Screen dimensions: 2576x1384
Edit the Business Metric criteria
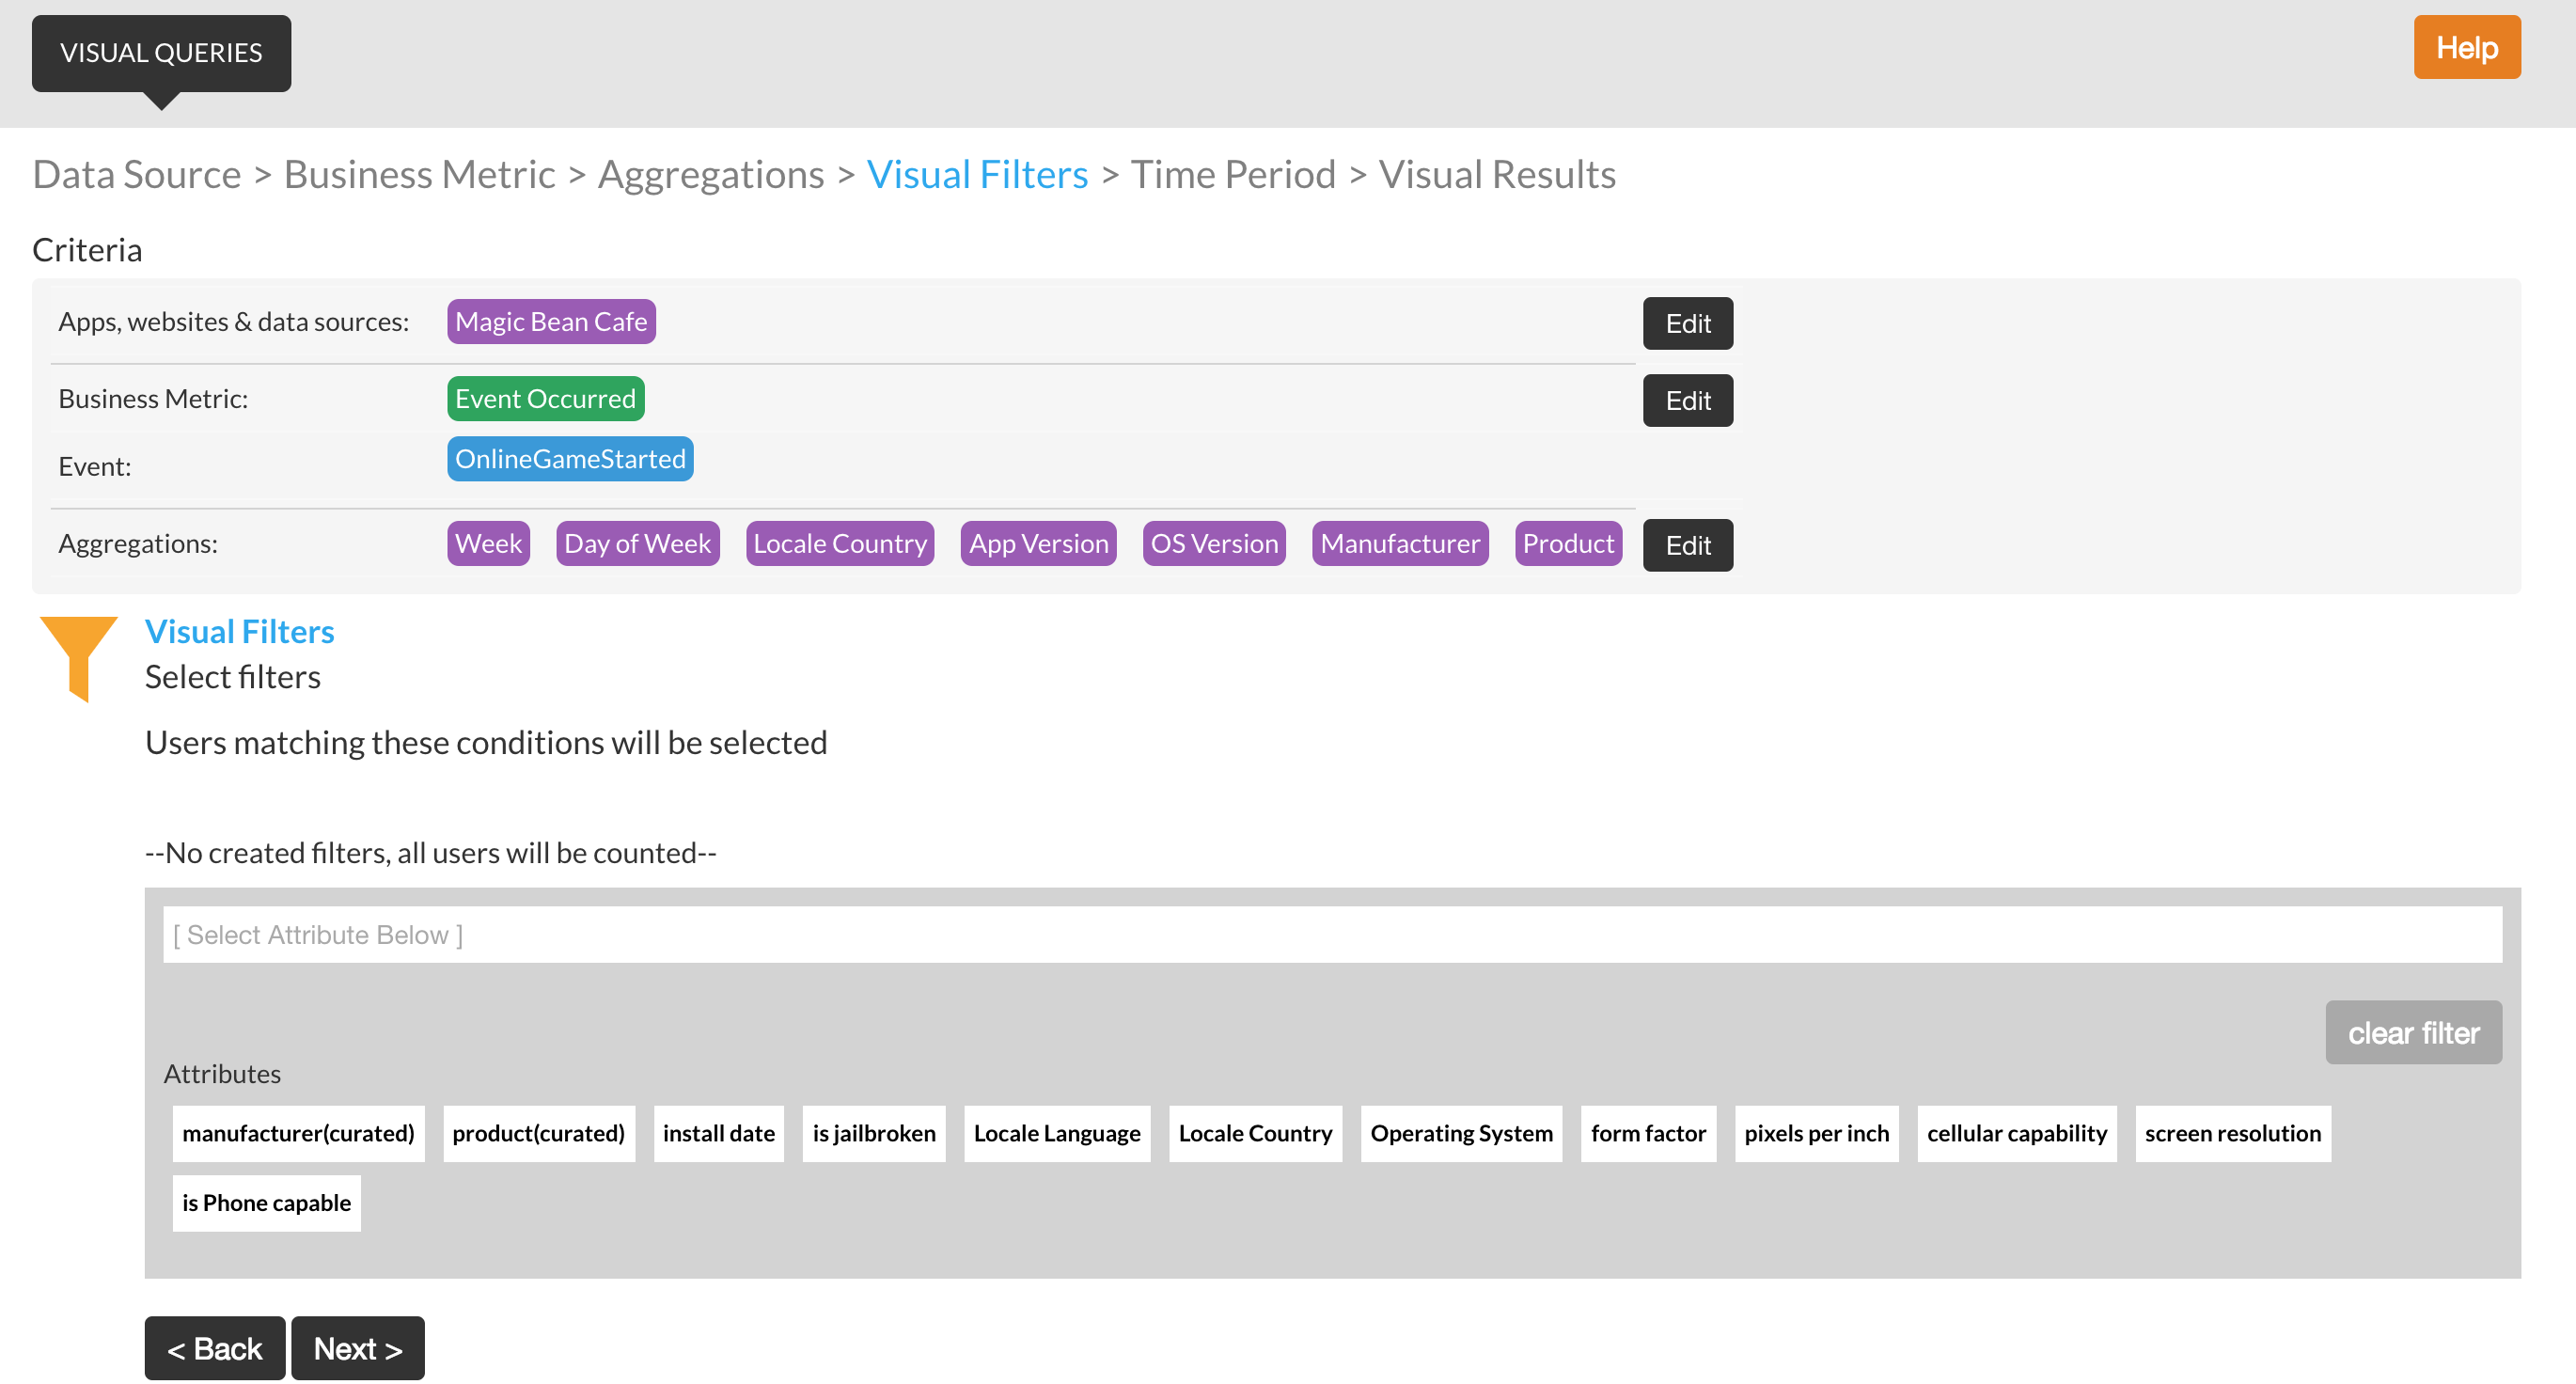coord(1687,400)
